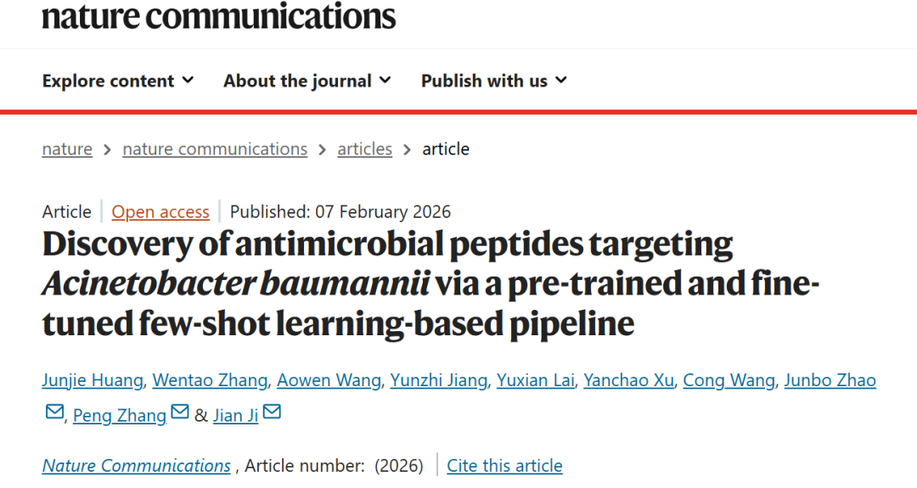917x488 pixels.
Task: Open nature communications breadcrumb link
Action: click(x=215, y=149)
